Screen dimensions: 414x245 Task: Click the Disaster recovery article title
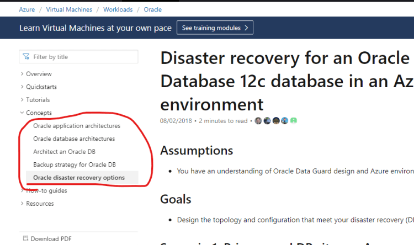[x=287, y=81]
